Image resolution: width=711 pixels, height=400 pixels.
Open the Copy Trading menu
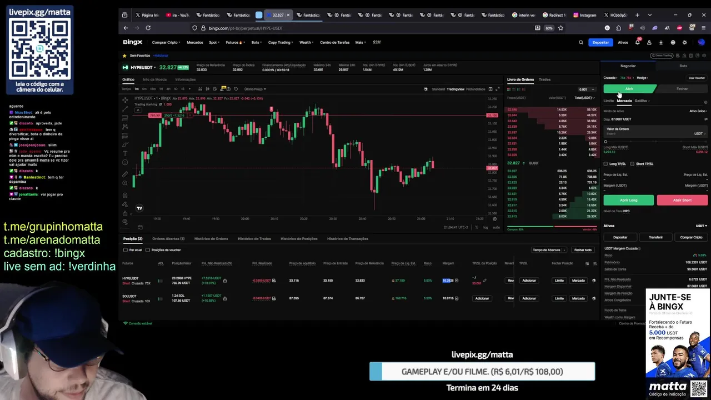pyautogui.click(x=281, y=42)
